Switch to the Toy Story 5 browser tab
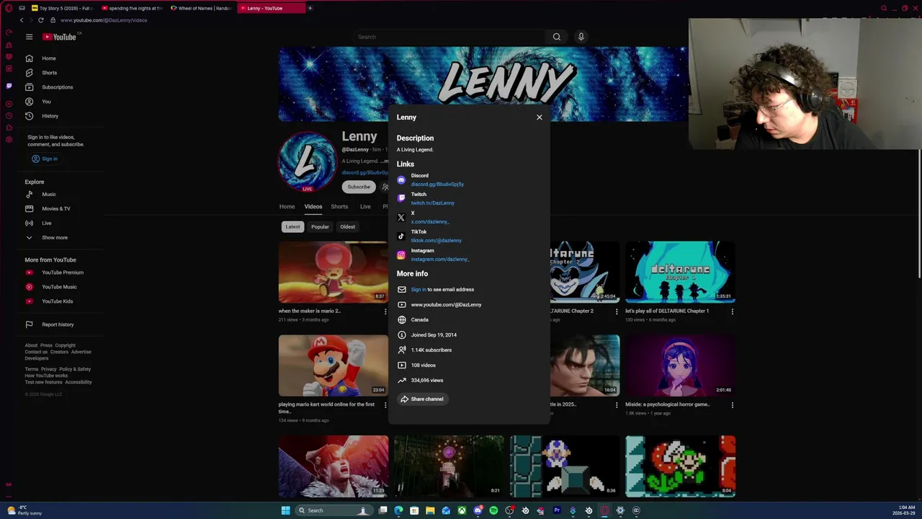This screenshot has height=519, width=922. [62, 8]
